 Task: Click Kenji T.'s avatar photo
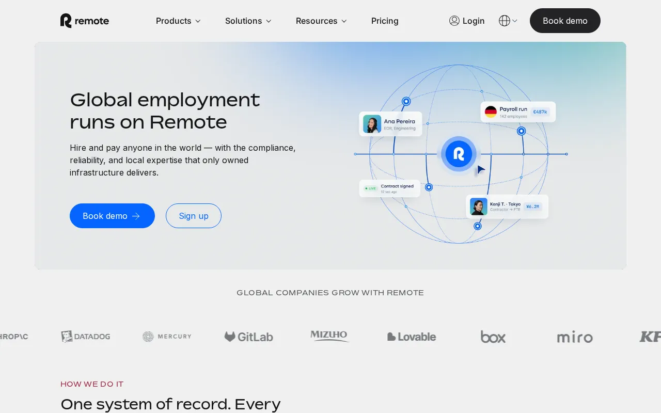coord(479,206)
